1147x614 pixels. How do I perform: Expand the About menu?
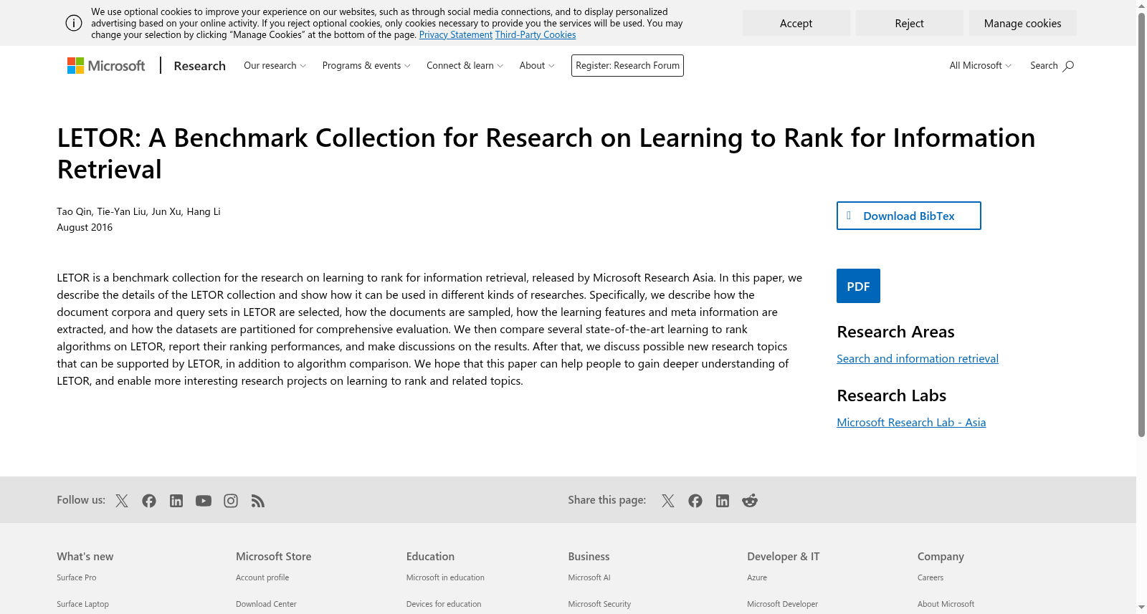pos(537,66)
